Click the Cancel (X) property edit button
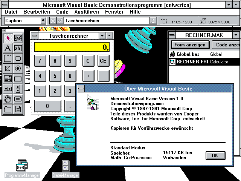 click(53, 21)
